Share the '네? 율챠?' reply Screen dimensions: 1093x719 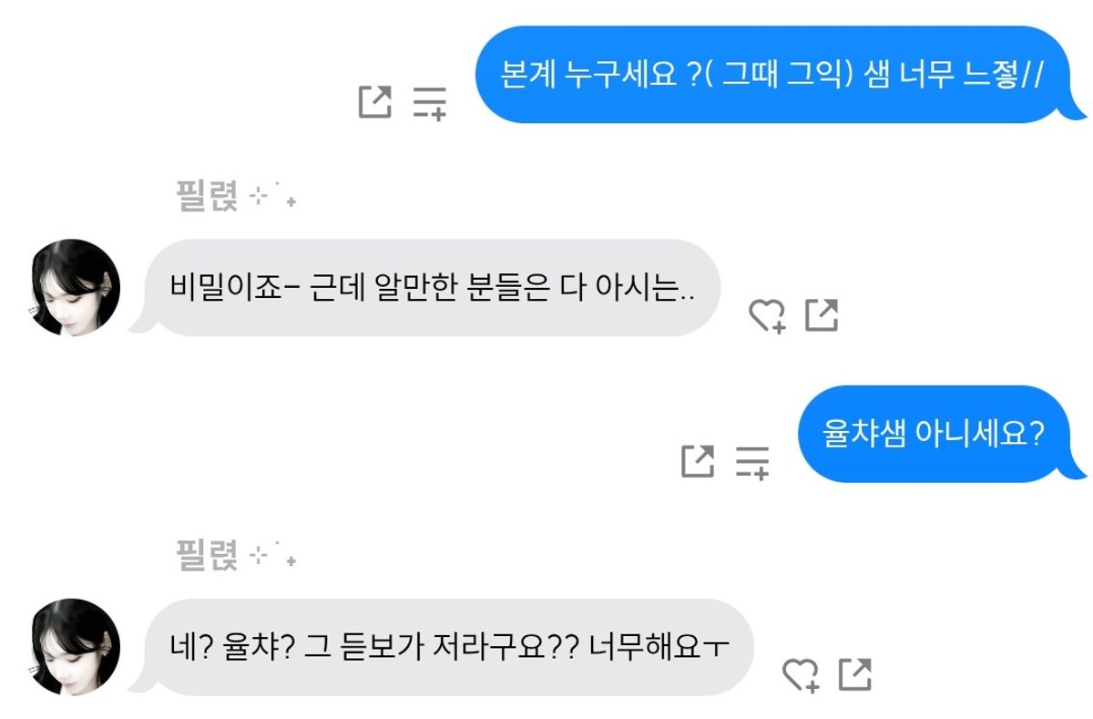855,674
